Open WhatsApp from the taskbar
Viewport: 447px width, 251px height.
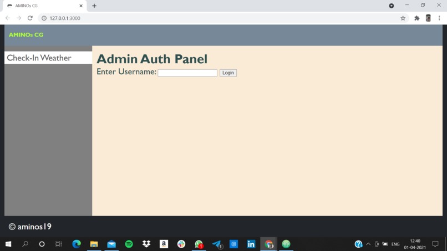click(x=199, y=244)
